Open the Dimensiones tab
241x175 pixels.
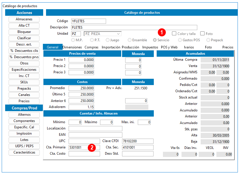click(72, 47)
